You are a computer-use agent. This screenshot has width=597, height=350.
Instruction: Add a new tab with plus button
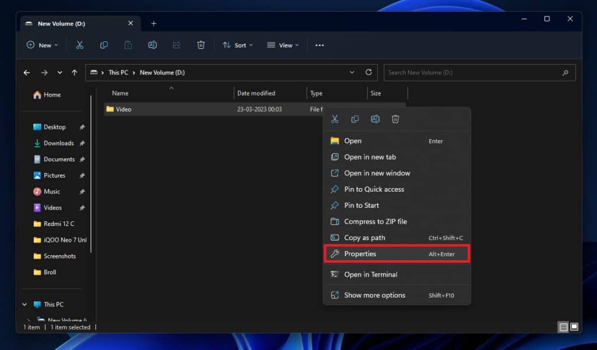[x=154, y=23]
